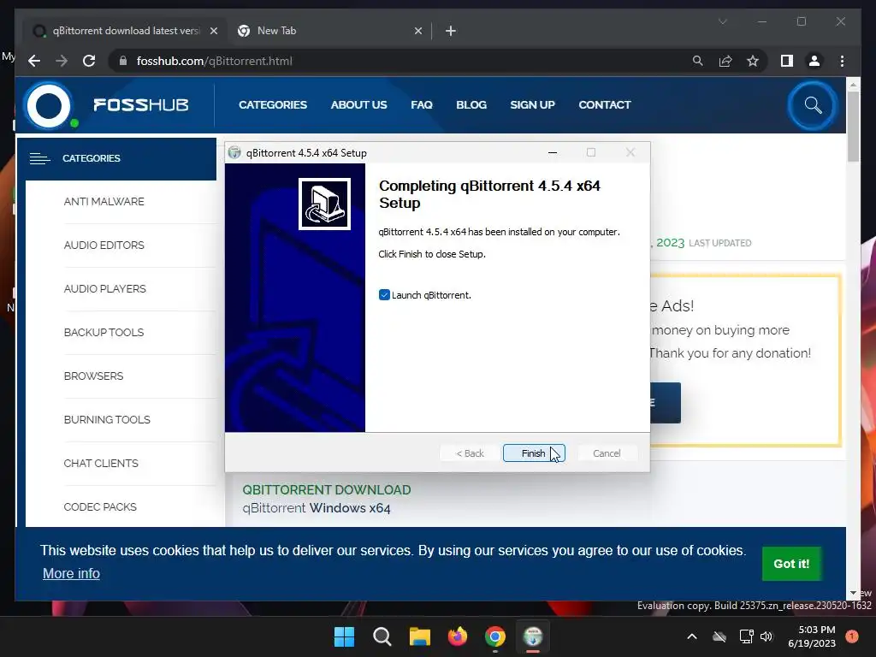Open AUDIO PLAYERS category

(x=104, y=289)
